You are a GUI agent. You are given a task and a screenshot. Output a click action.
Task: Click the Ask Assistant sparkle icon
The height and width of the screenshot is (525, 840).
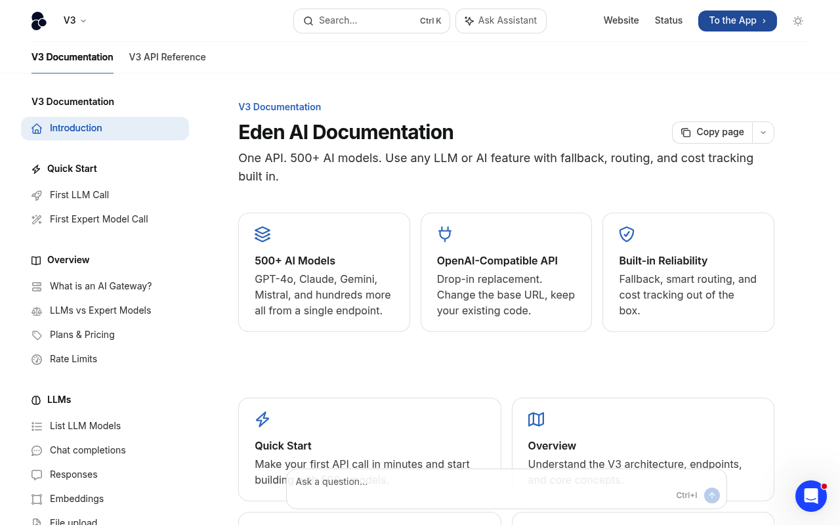tap(469, 21)
